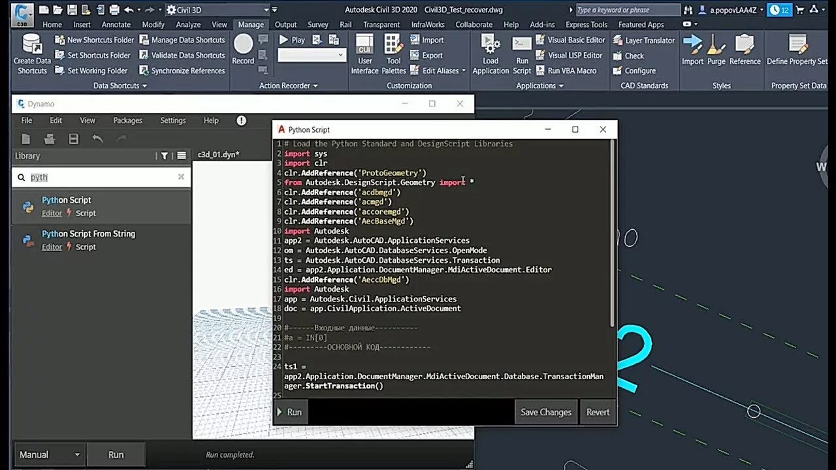
Task: Click Dynamo new file toolbar icon
Action: click(26, 138)
